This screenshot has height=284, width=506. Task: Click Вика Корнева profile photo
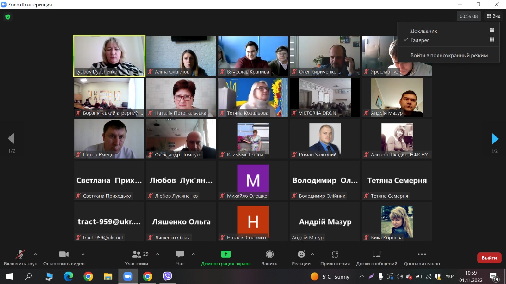[x=397, y=221]
